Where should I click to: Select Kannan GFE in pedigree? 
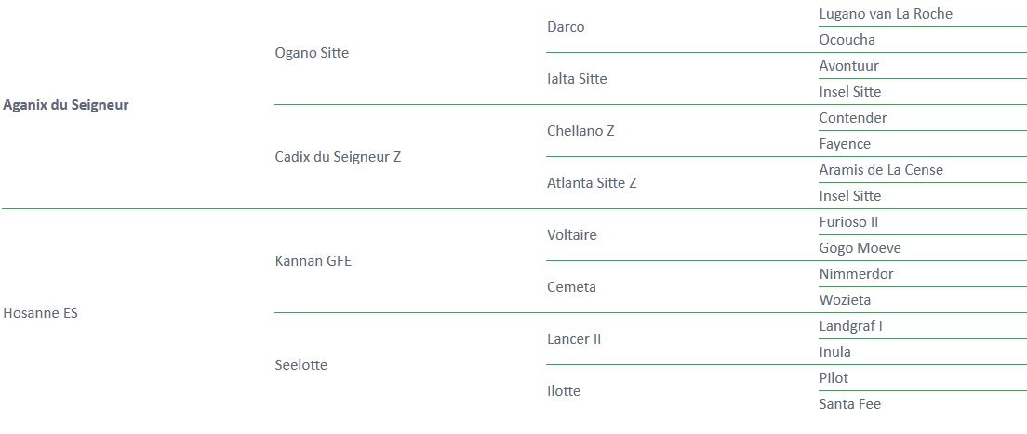313,261
